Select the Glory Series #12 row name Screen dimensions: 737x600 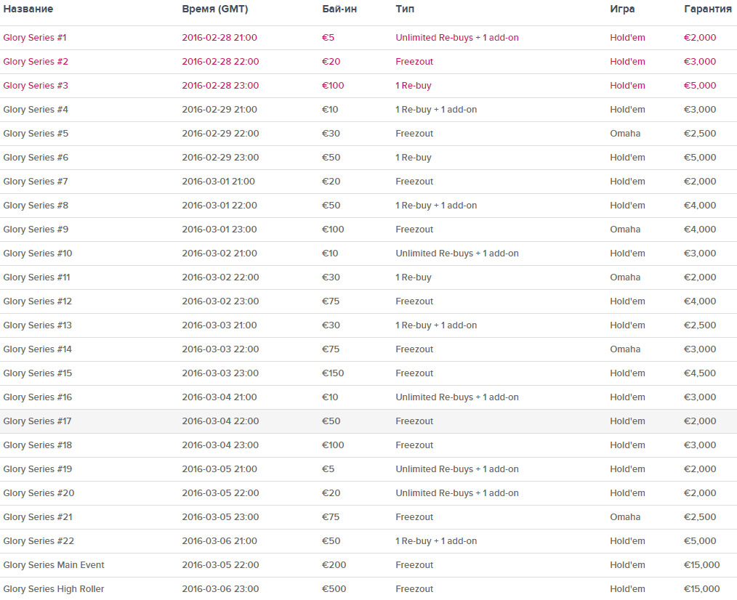(38, 301)
